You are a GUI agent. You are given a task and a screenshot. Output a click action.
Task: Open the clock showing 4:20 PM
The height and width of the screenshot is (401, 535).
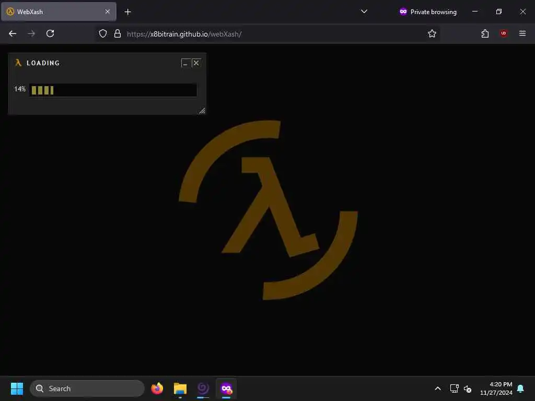pyautogui.click(x=496, y=388)
